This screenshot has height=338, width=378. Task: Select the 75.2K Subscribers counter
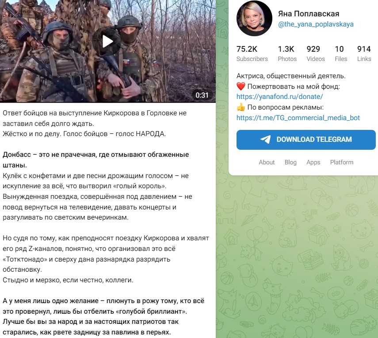coord(252,54)
